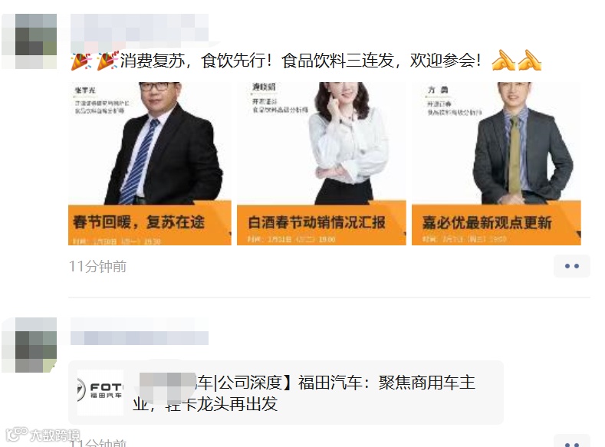605x447 pixels.
Task: Click the last folded hands emoji in the post
Action: tap(530, 61)
